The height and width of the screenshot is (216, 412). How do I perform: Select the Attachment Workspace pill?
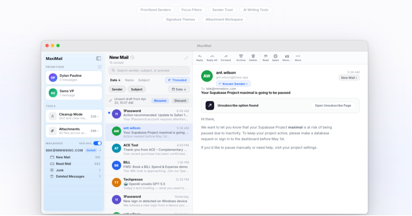(224, 19)
